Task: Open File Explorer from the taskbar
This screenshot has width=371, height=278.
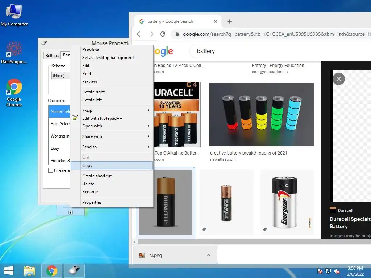Action: [x=29, y=271]
